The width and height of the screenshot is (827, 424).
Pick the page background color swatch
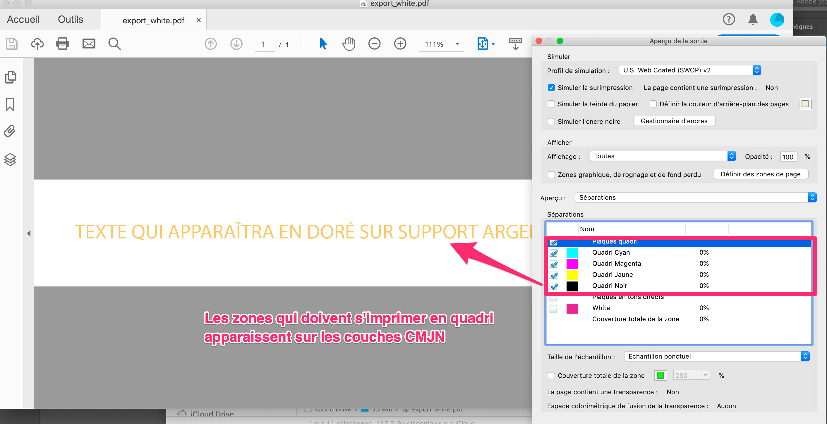click(805, 104)
